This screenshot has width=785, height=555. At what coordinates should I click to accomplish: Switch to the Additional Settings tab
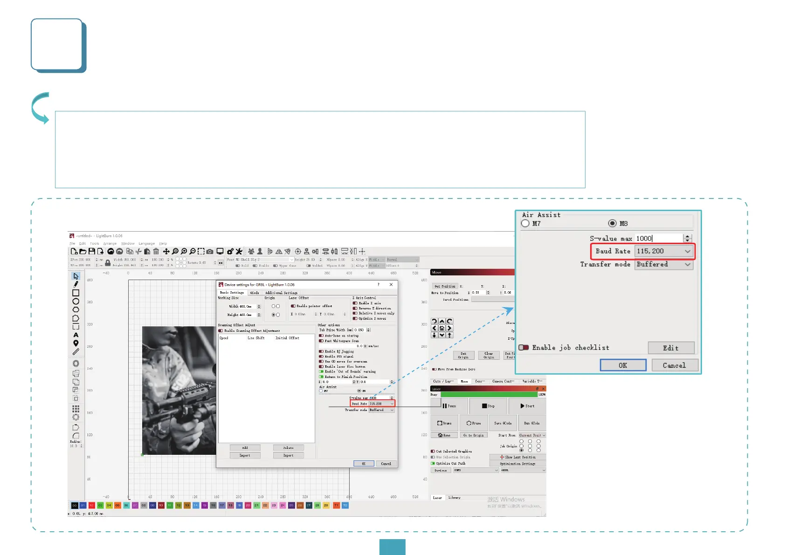click(x=282, y=293)
